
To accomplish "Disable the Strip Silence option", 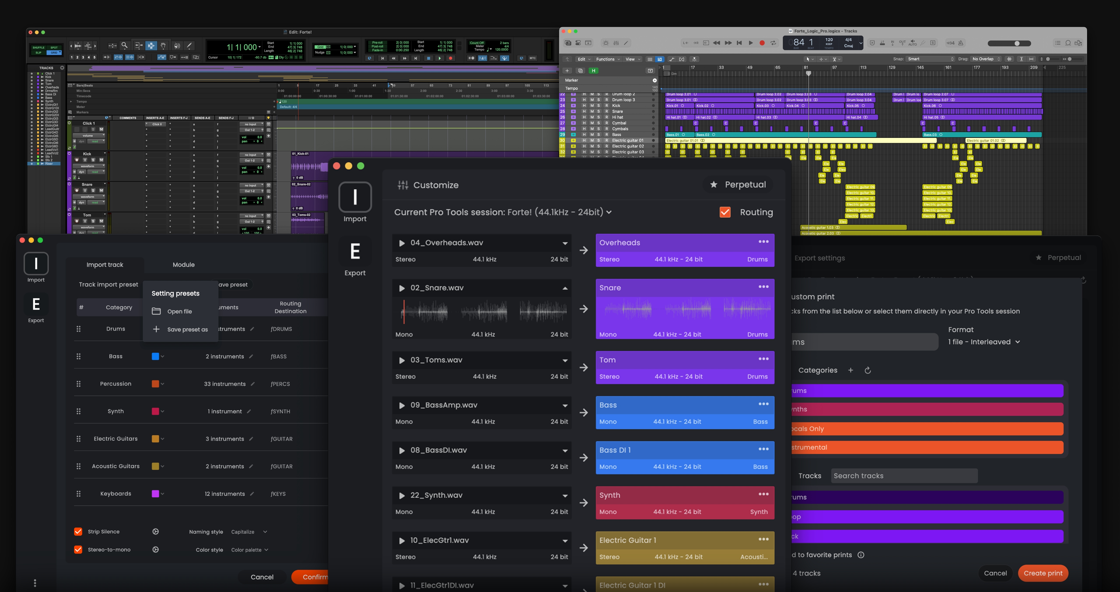I will coord(78,531).
